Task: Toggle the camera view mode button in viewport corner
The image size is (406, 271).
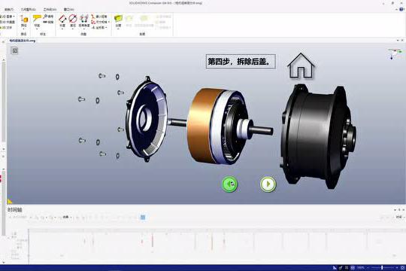Action: pos(15,51)
